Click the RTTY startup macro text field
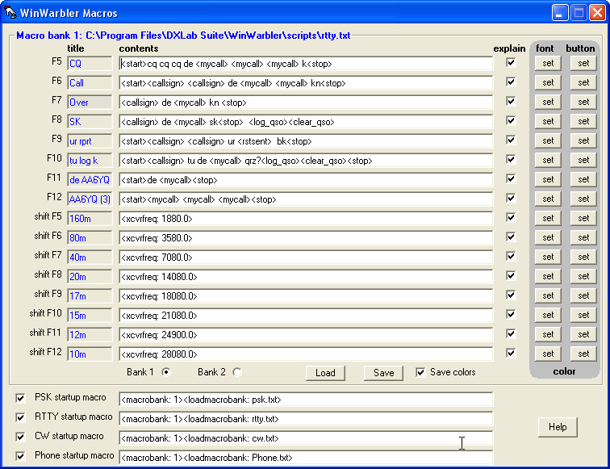Image resolution: width=610 pixels, height=469 pixels. tap(305, 418)
